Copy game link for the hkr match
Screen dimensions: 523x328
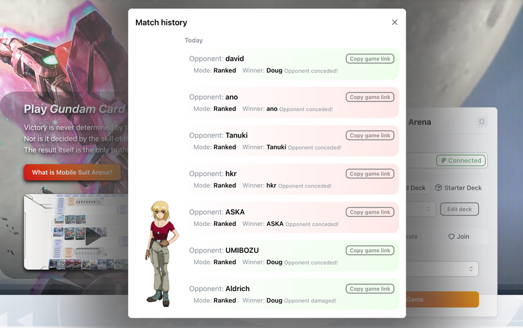pyautogui.click(x=370, y=174)
